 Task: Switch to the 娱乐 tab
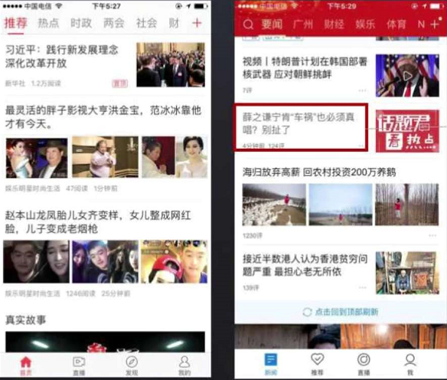(365, 25)
